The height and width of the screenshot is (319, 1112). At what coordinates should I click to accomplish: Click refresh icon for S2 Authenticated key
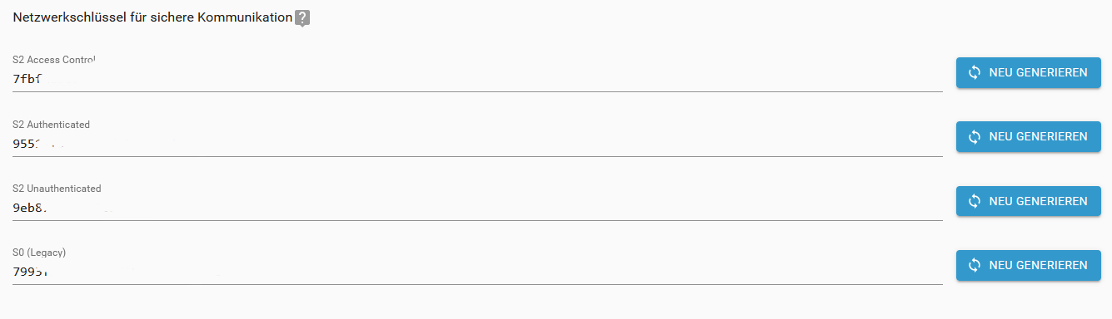[x=975, y=136]
